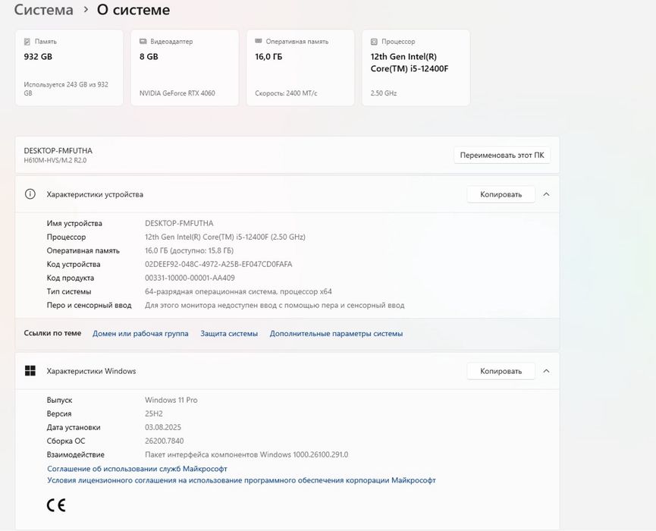This screenshot has width=656, height=531.
Task: Open the Процессор card
Action: tap(416, 68)
